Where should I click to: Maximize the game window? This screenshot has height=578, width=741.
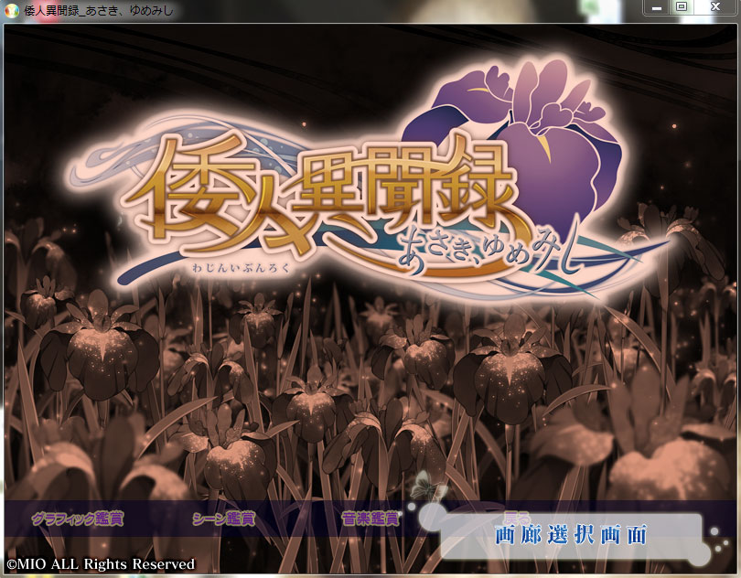[x=681, y=7]
